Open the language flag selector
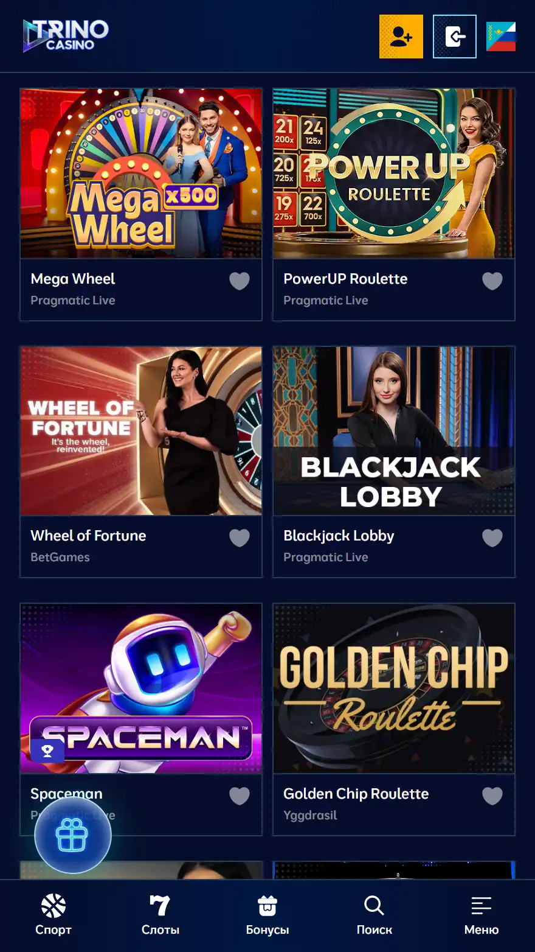This screenshot has width=535, height=952. click(x=501, y=37)
